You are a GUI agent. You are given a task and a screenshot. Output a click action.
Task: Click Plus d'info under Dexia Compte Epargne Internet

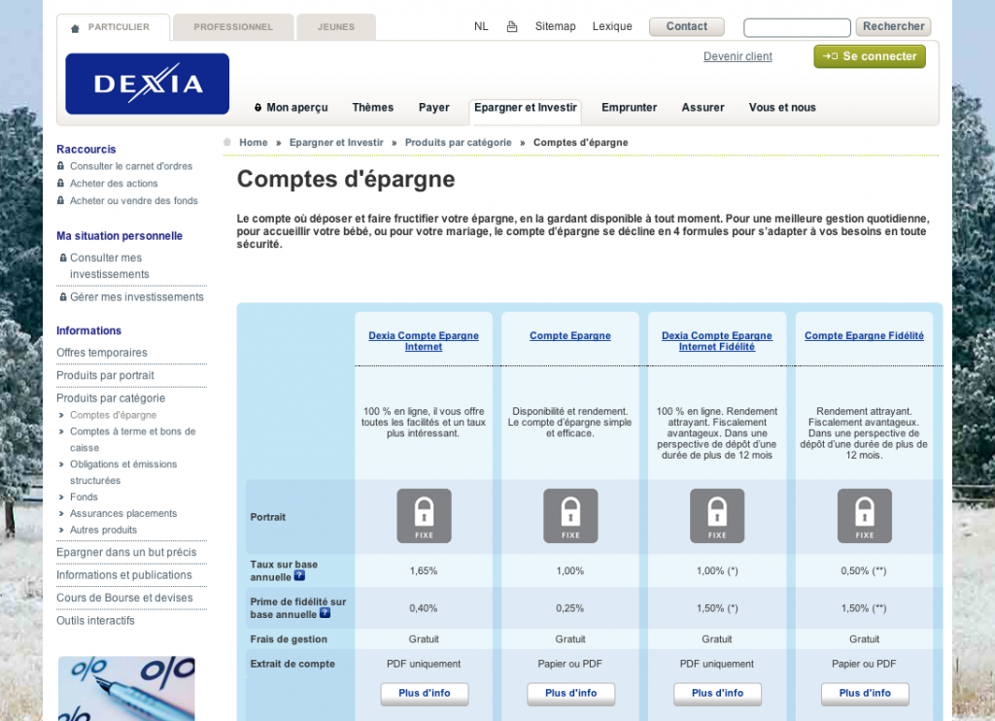coord(425,694)
